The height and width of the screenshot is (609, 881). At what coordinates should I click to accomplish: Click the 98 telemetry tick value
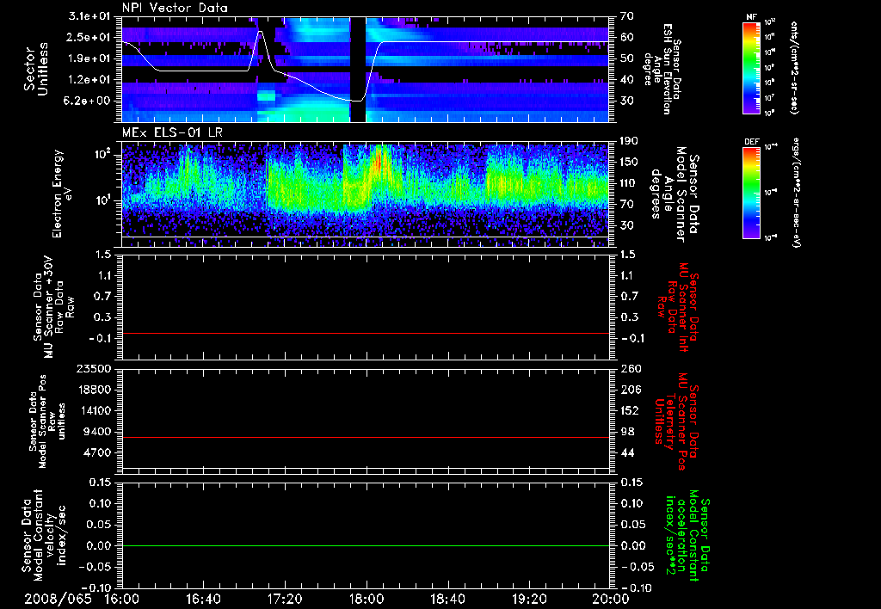point(627,432)
